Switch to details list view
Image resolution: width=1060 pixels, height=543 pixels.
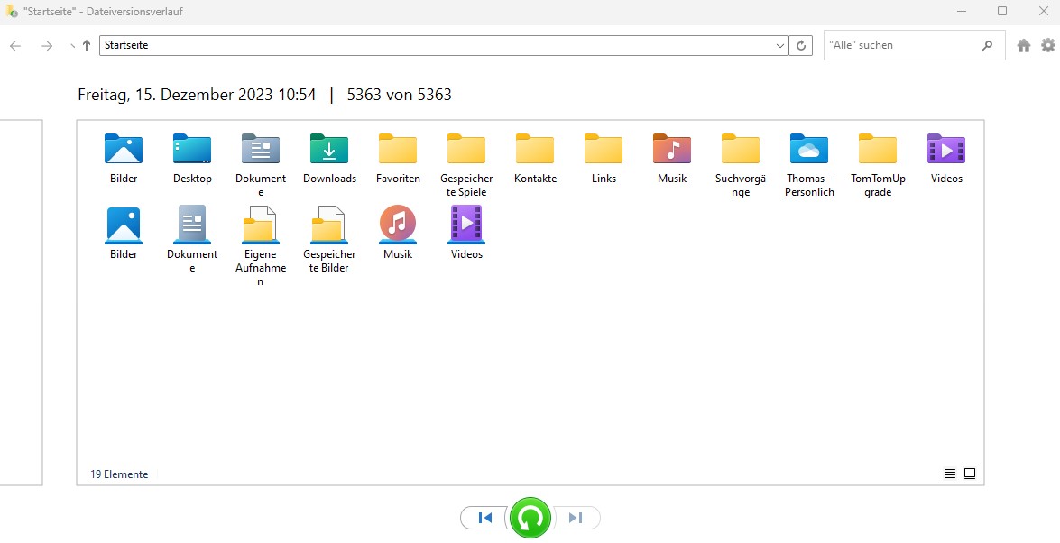(949, 474)
